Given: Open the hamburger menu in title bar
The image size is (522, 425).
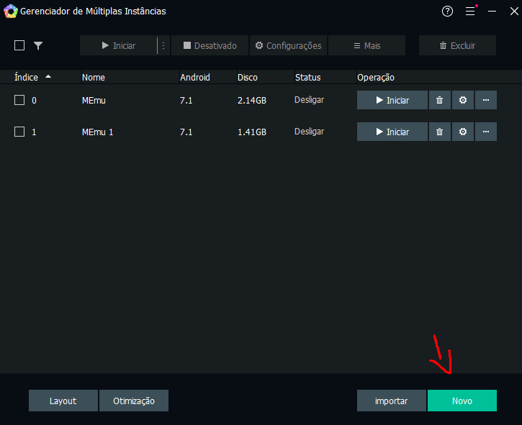Looking at the screenshot, I should pos(470,12).
